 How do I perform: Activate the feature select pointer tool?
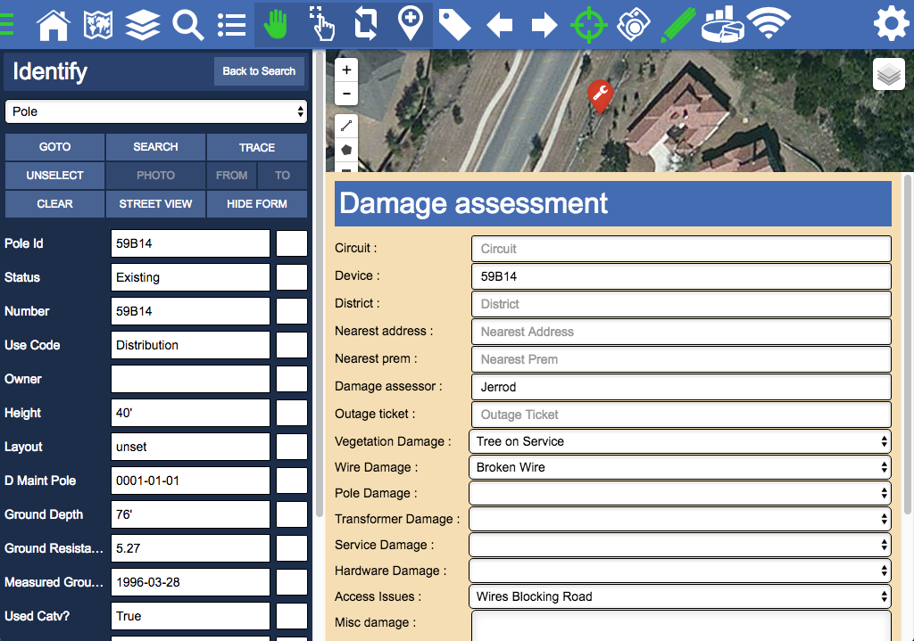322,25
